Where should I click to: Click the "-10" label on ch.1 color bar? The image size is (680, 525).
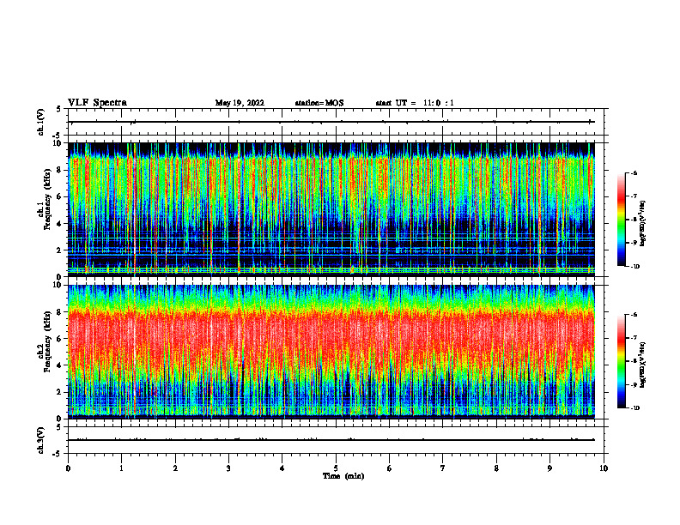pos(635,267)
